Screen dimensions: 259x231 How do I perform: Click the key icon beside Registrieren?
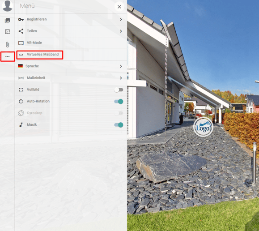pos(21,19)
